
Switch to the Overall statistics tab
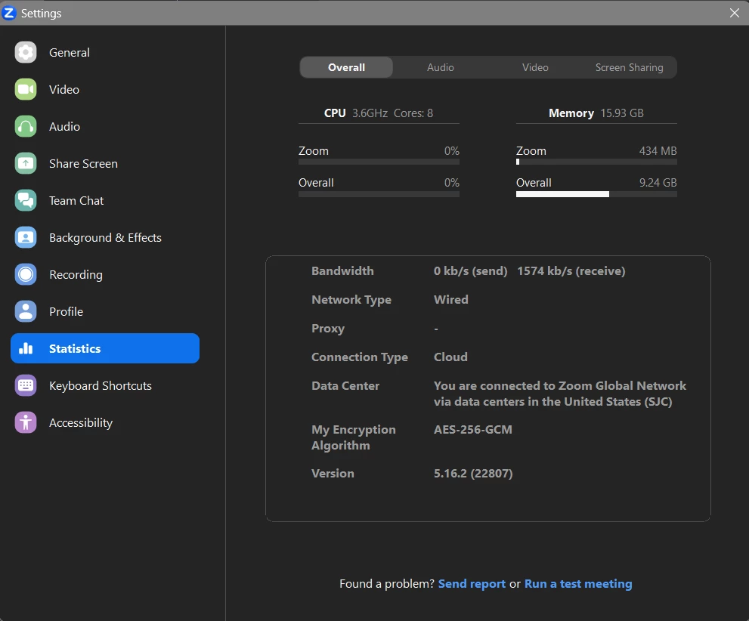(x=346, y=67)
